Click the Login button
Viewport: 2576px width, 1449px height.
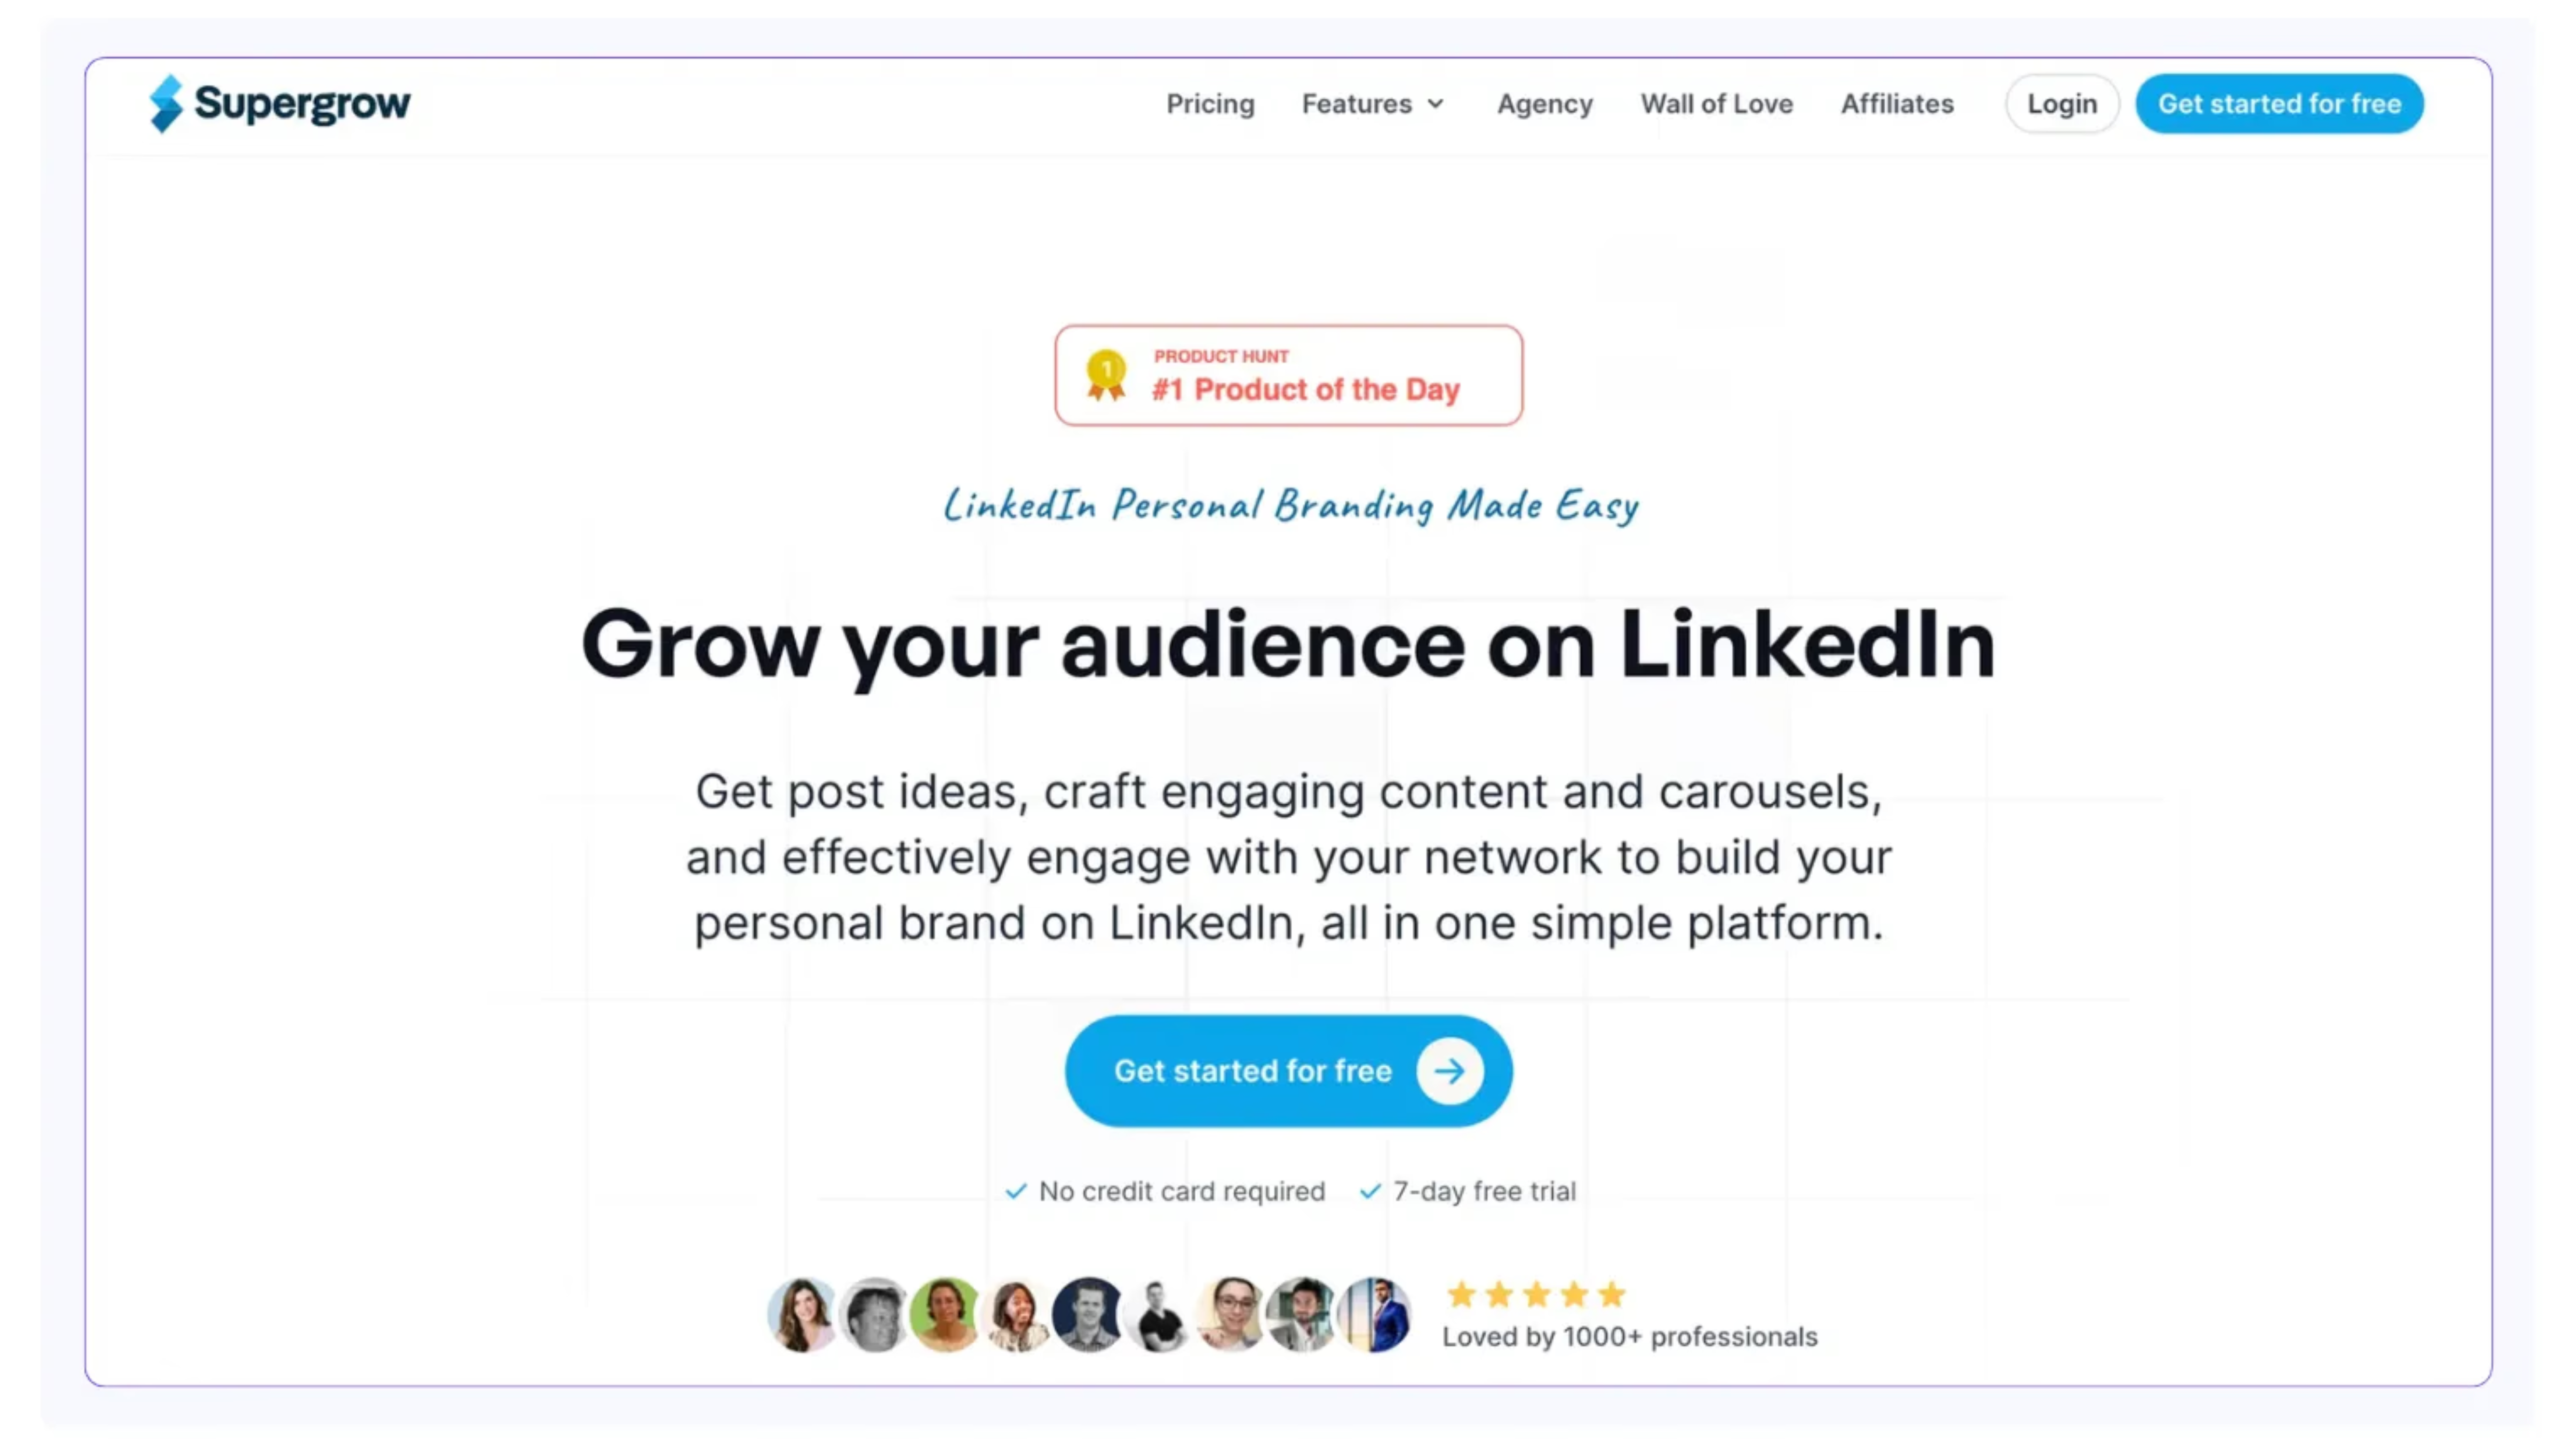coord(2062,104)
